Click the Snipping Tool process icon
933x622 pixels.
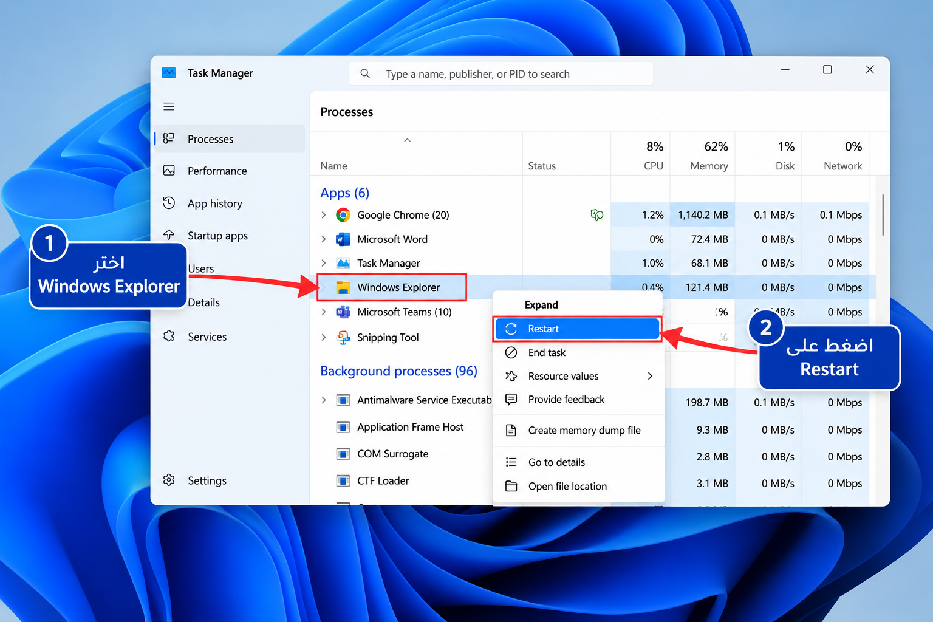coord(343,337)
